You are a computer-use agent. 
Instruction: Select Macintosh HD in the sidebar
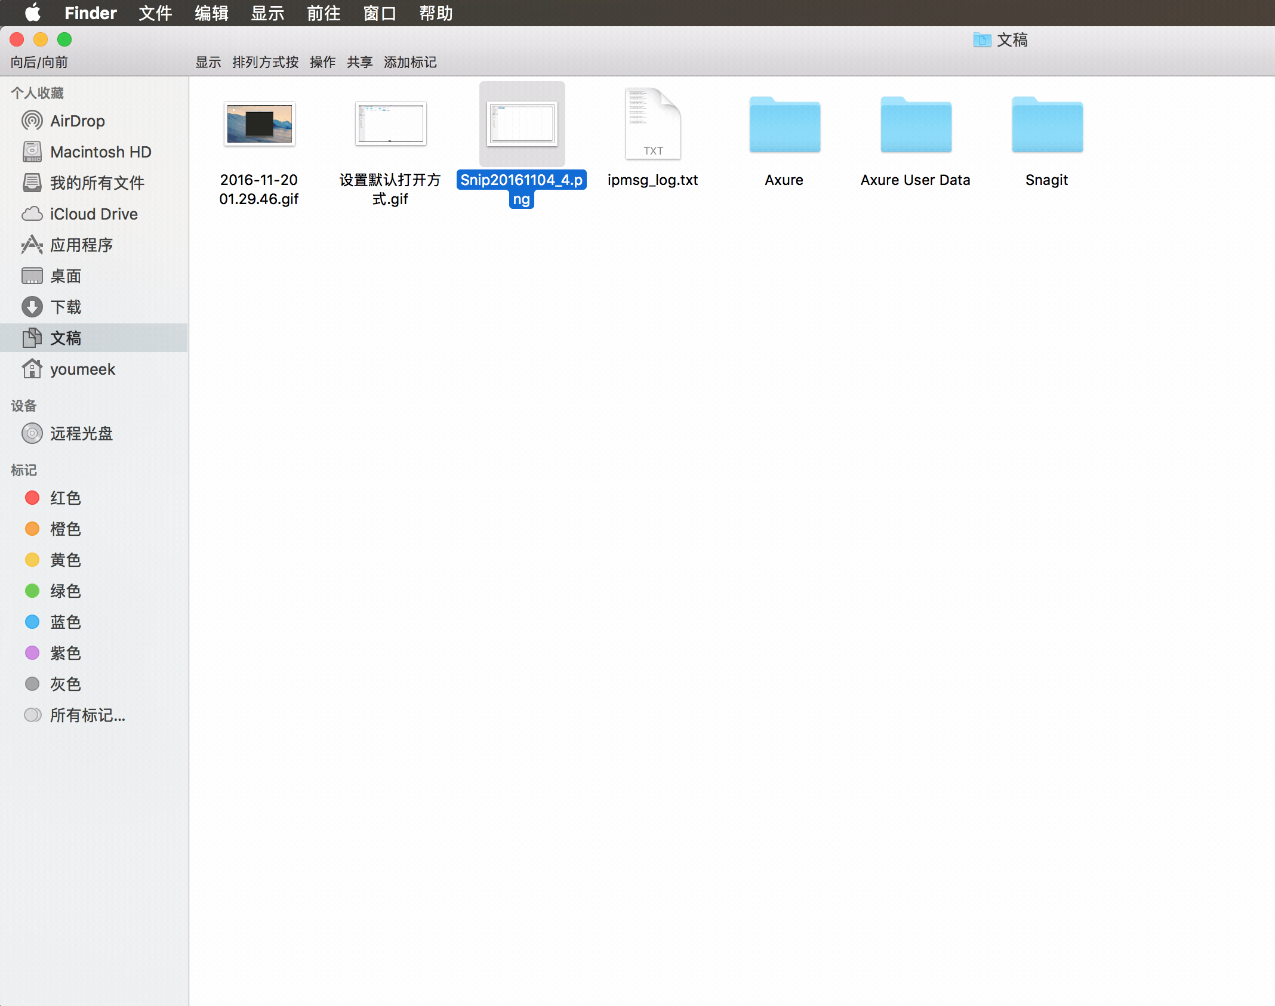[x=100, y=152]
